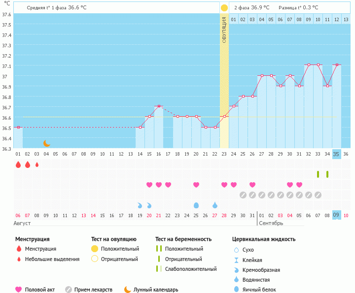Click the 'Отрицательный' ovulation test legend circle
Image resolution: width=355 pixels, height=293 pixels.
[95, 259]
